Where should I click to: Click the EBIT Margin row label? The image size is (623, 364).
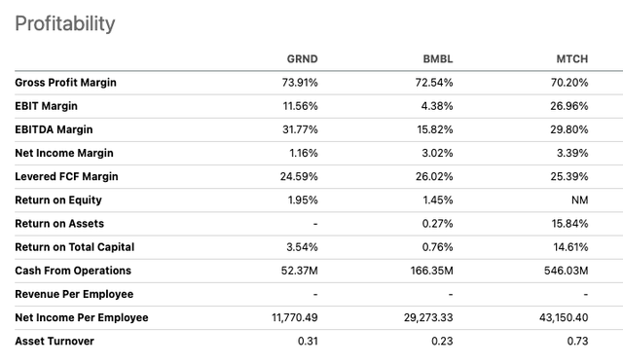46,106
